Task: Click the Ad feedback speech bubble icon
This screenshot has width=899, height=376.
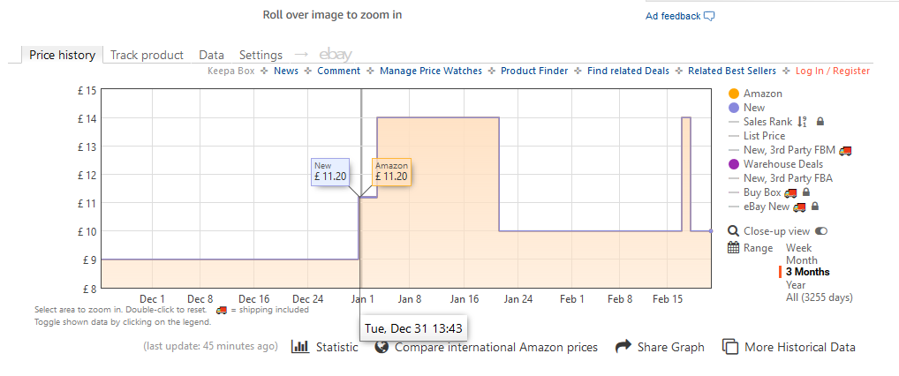Action: (x=709, y=16)
